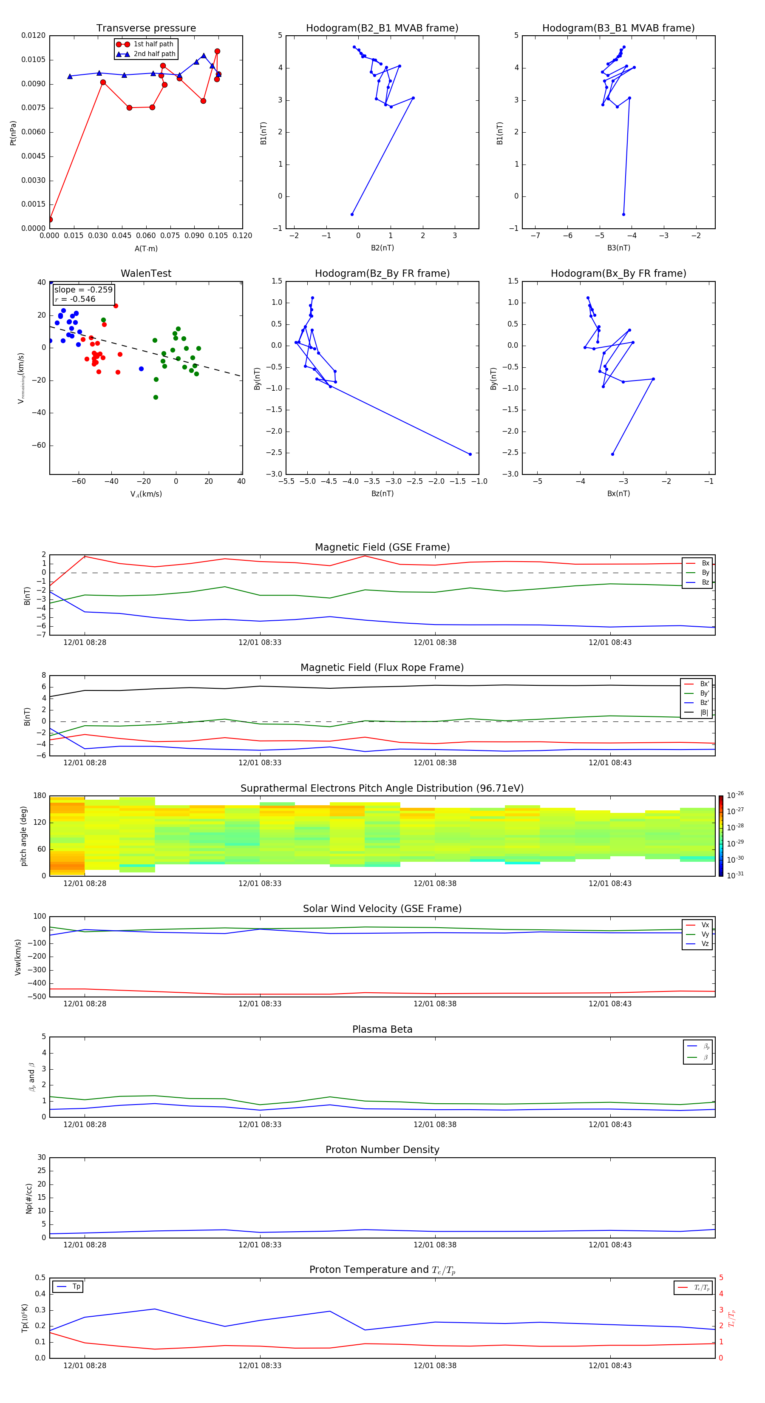
Task: Click the 'Hodogram(B2_B1 MVAB frame)' title
Action: pyautogui.click(x=382, y=28)
